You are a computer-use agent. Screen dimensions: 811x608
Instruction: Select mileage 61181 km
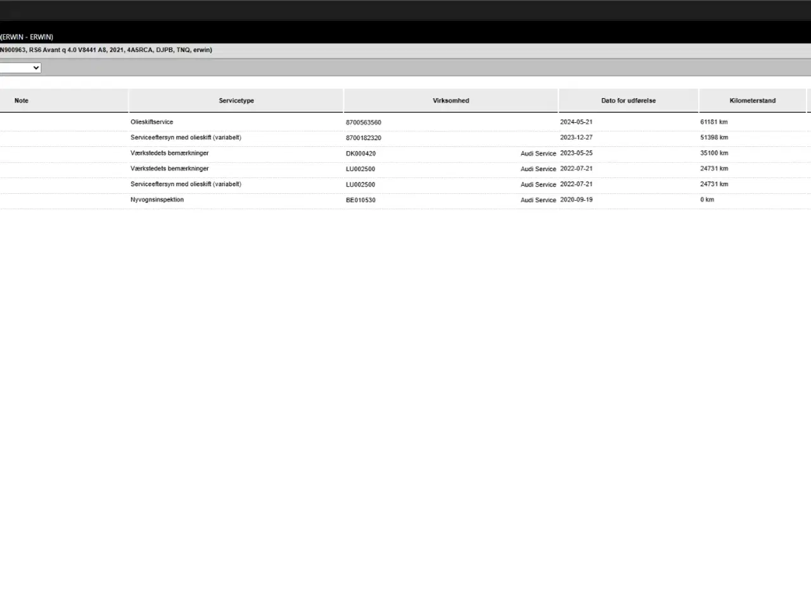coord(714,122)
